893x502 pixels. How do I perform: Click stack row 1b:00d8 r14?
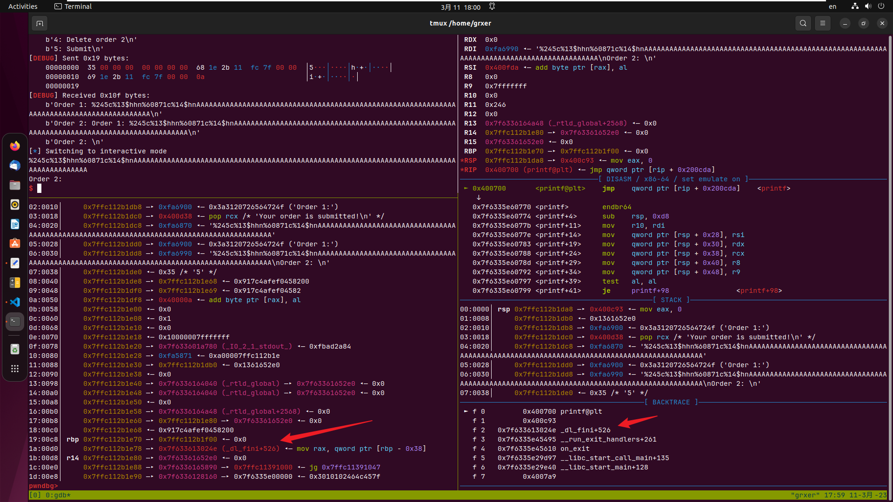[138, 458]
